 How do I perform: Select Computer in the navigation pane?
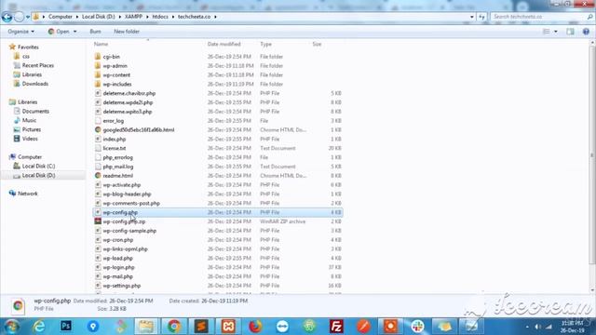click(x=30, y=157)
